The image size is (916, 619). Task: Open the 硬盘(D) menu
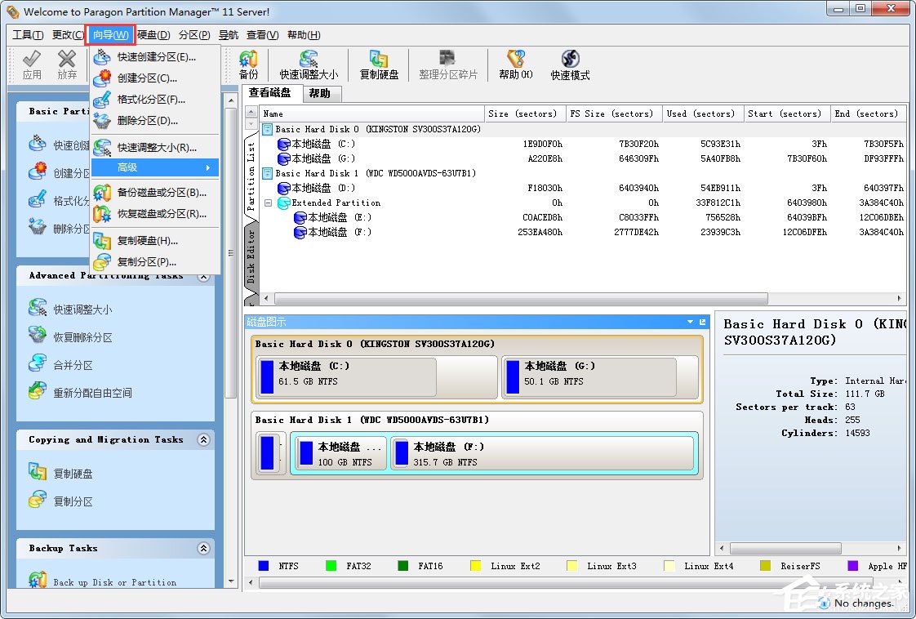pyautogui.click(x=153, y=35)
